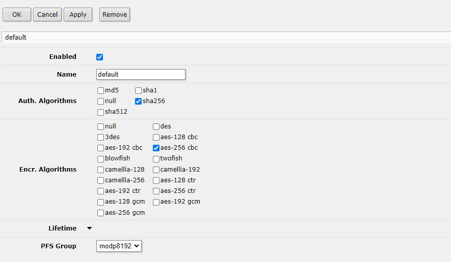Uncheck aes-256 cbc encryption

tap(156, 148)
